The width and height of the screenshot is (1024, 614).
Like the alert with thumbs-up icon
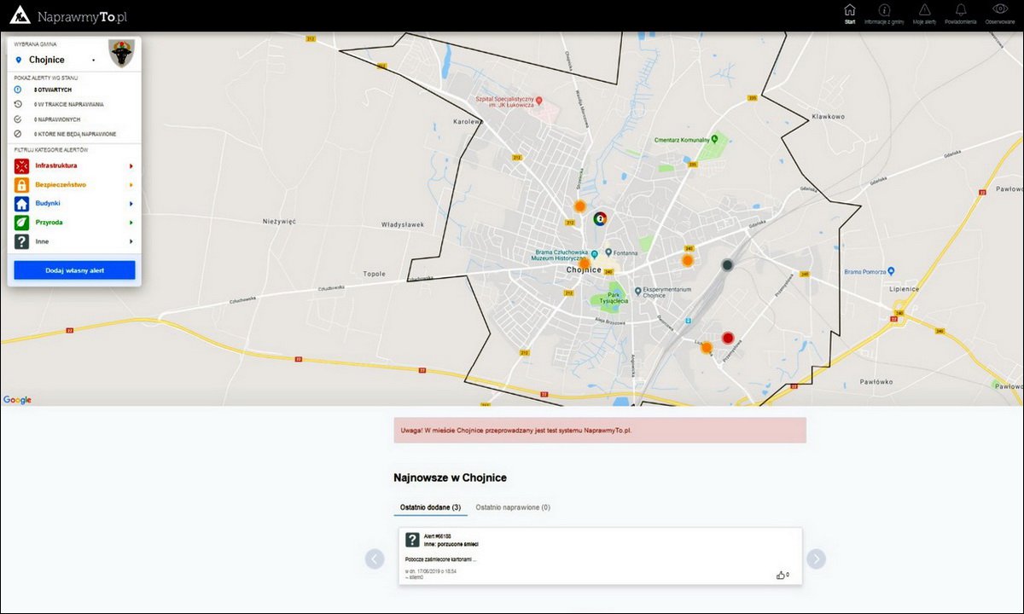click(x=781, y=576)
